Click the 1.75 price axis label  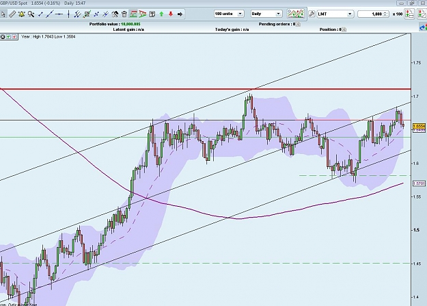coord(417,63)
